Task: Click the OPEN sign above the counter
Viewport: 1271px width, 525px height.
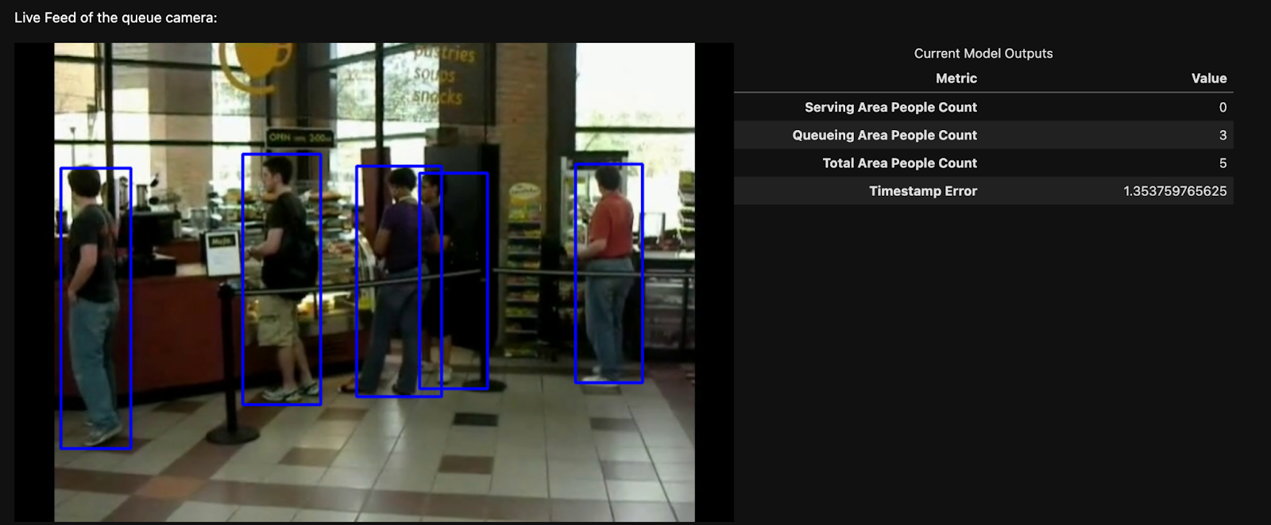Action: (x=299, y=138)
